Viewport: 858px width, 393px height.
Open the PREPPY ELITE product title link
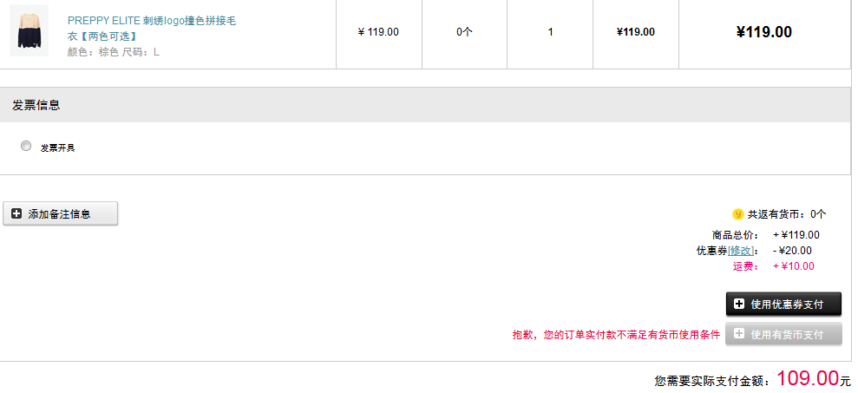152,29
